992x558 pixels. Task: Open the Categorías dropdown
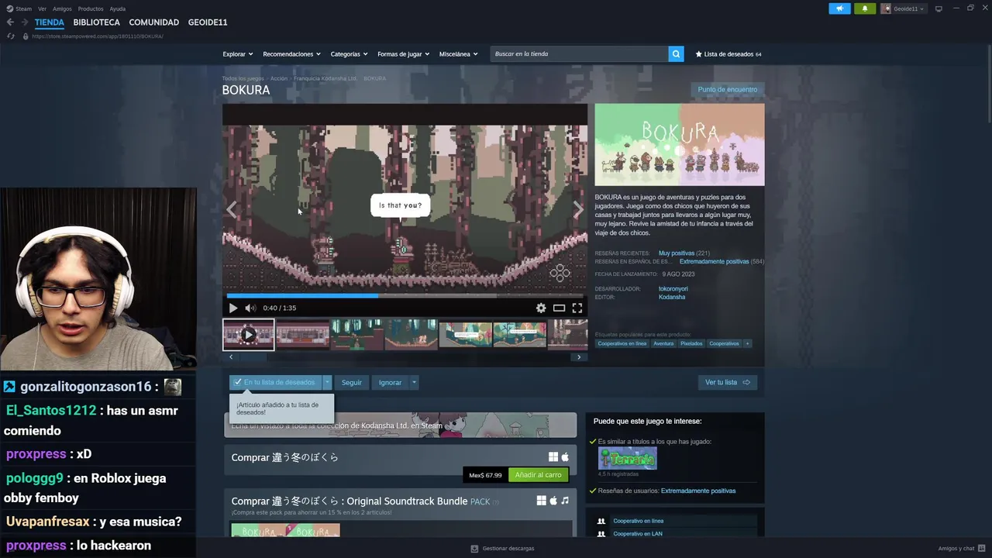point(350,54)
